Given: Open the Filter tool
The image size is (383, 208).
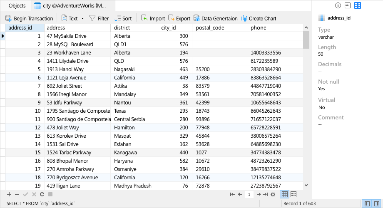Looking at the screenshot, I should (99, 19).
